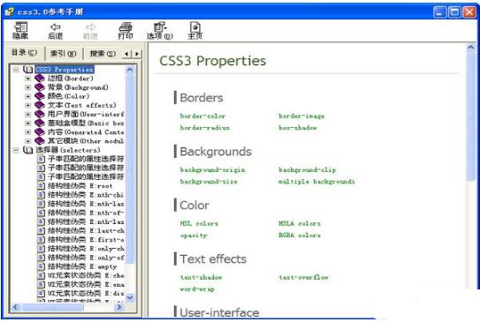Image resolution: width=480 pixels, height=322 pixels.
Task: Select the UI元素状态伪类 E:dis tree row
Action: 80,293
